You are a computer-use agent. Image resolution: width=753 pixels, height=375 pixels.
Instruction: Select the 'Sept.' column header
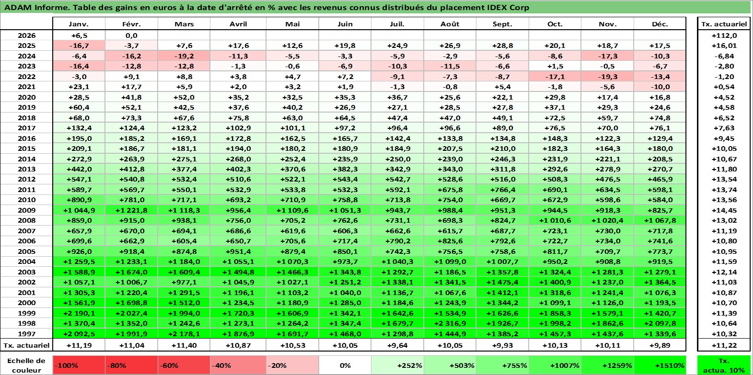coord(502,24)
